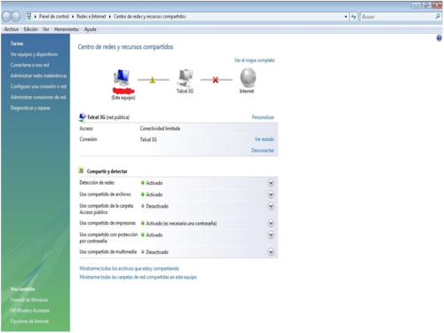Click the forward navigation arrow button
Screen dimensions: 444x333
tap(16, 17)
